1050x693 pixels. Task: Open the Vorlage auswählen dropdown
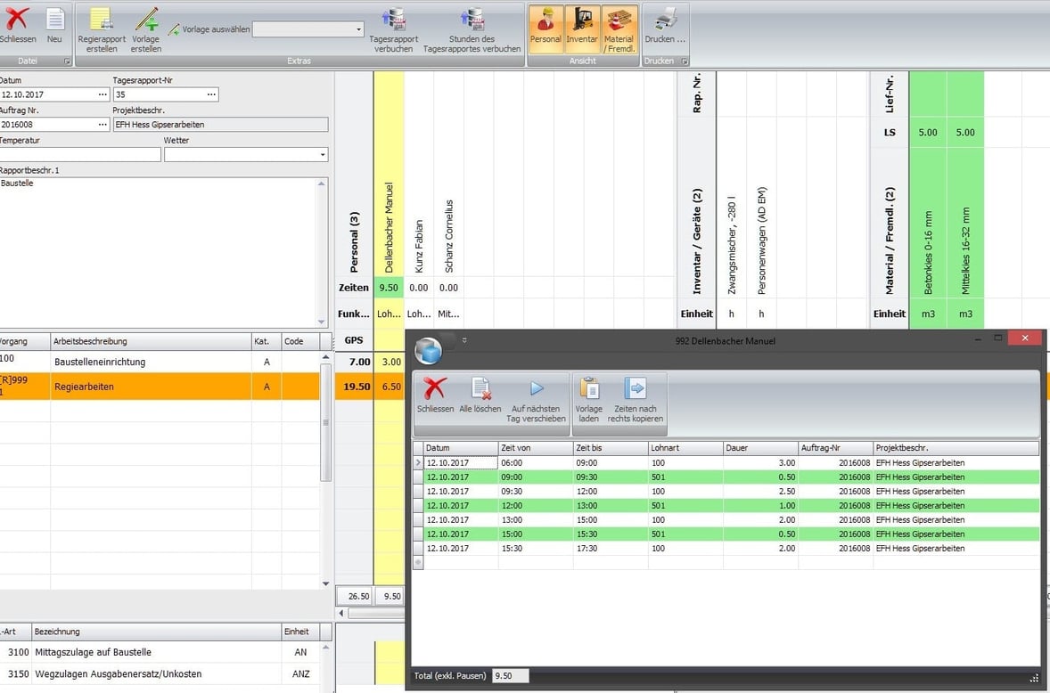[359, 29]
